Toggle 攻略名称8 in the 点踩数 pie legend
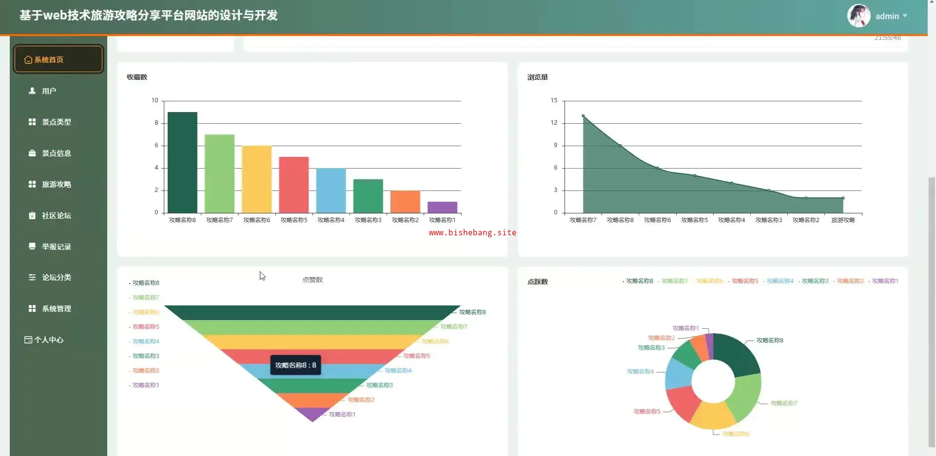This screenshot has width=936, height=456. point(638,281)
